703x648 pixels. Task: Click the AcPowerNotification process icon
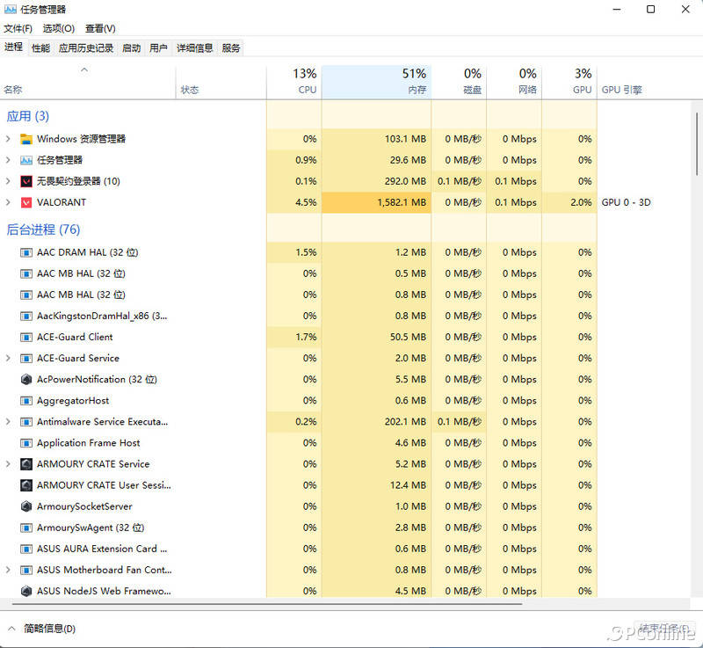point(26,379)
